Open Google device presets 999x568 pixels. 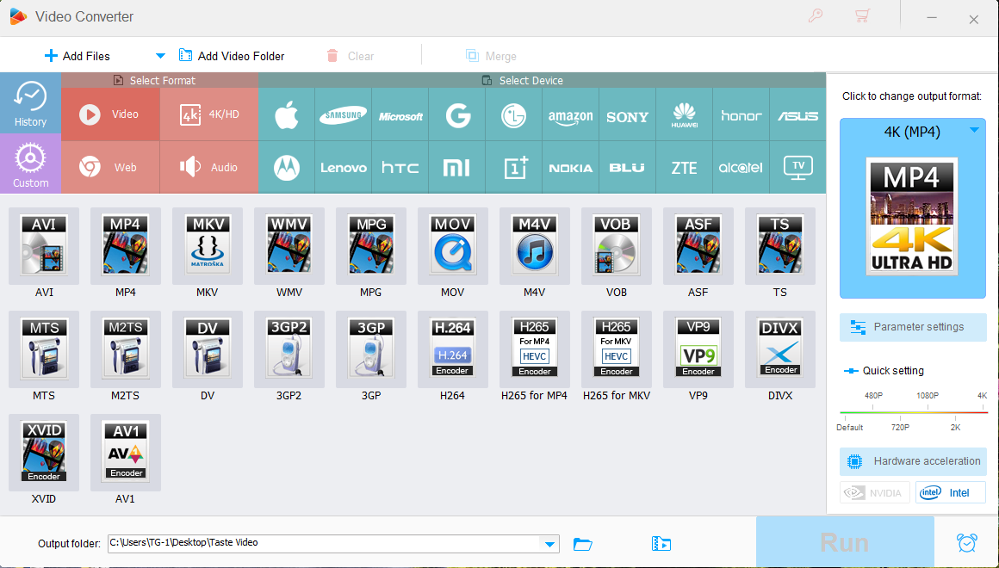(x=457, y=114)
